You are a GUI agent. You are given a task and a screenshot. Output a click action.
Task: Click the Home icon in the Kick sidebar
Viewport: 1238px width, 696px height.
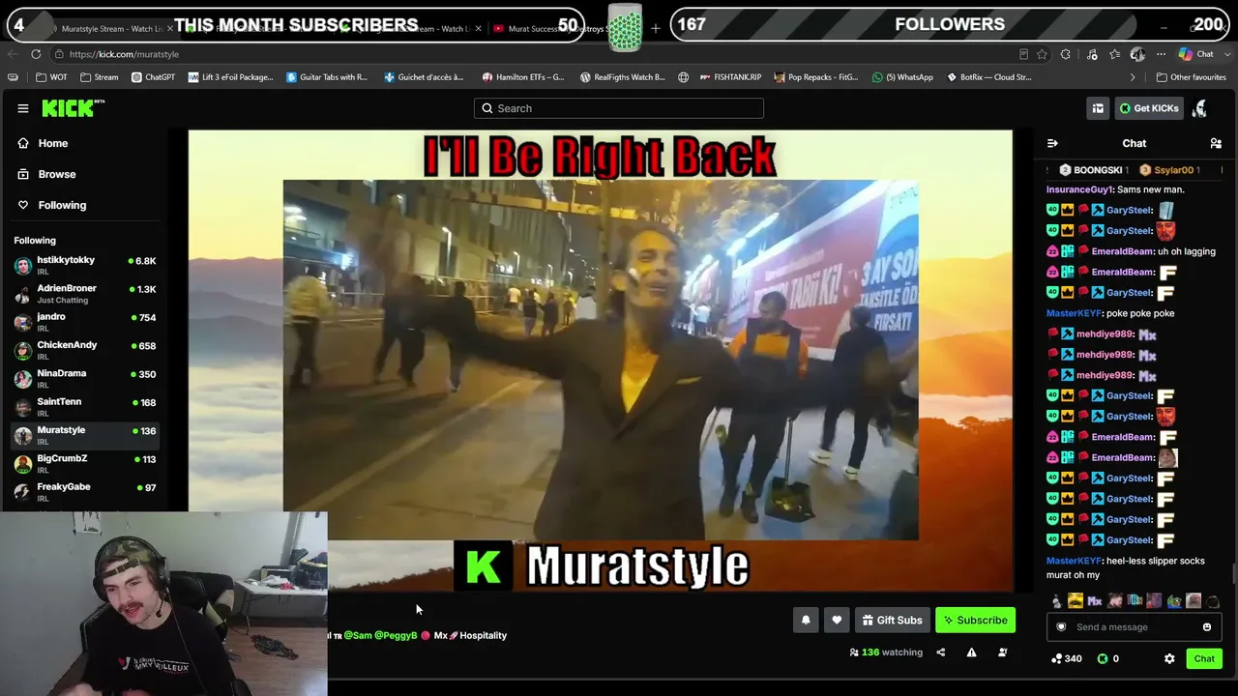pyautogui.click(x=23, y=143)
